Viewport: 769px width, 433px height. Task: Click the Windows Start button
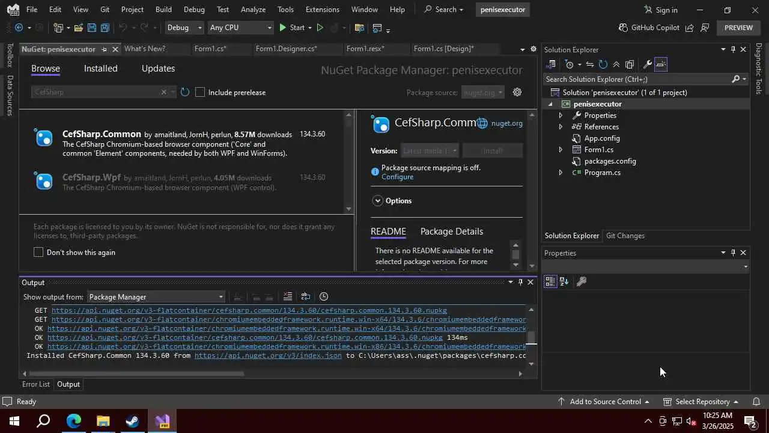tap(14, 421)
